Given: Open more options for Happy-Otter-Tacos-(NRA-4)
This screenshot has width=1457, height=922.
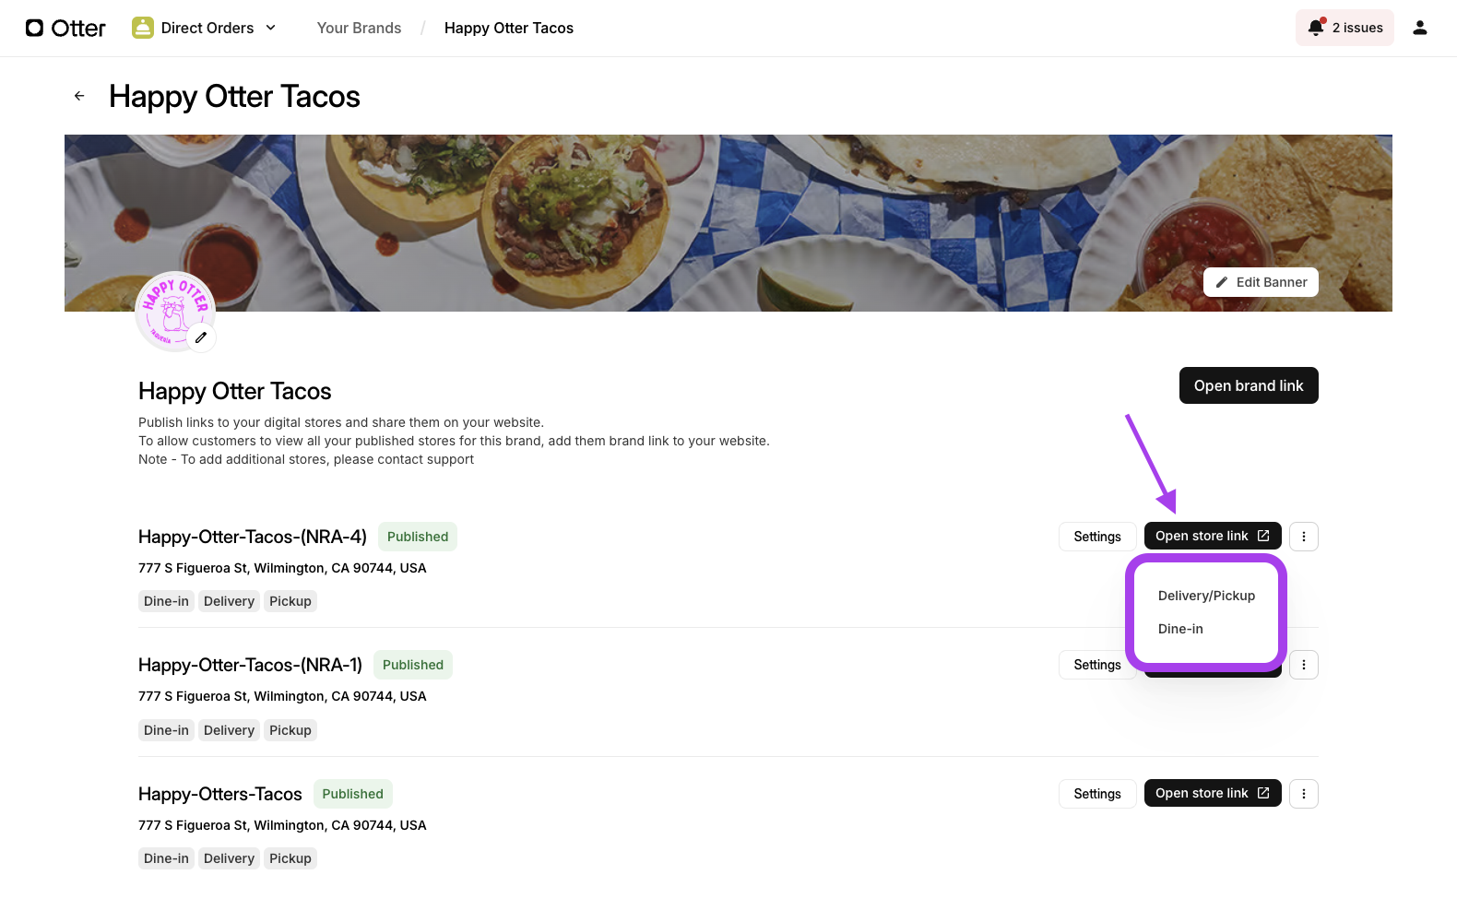Looking at the screenshot, I should 1303,537.
